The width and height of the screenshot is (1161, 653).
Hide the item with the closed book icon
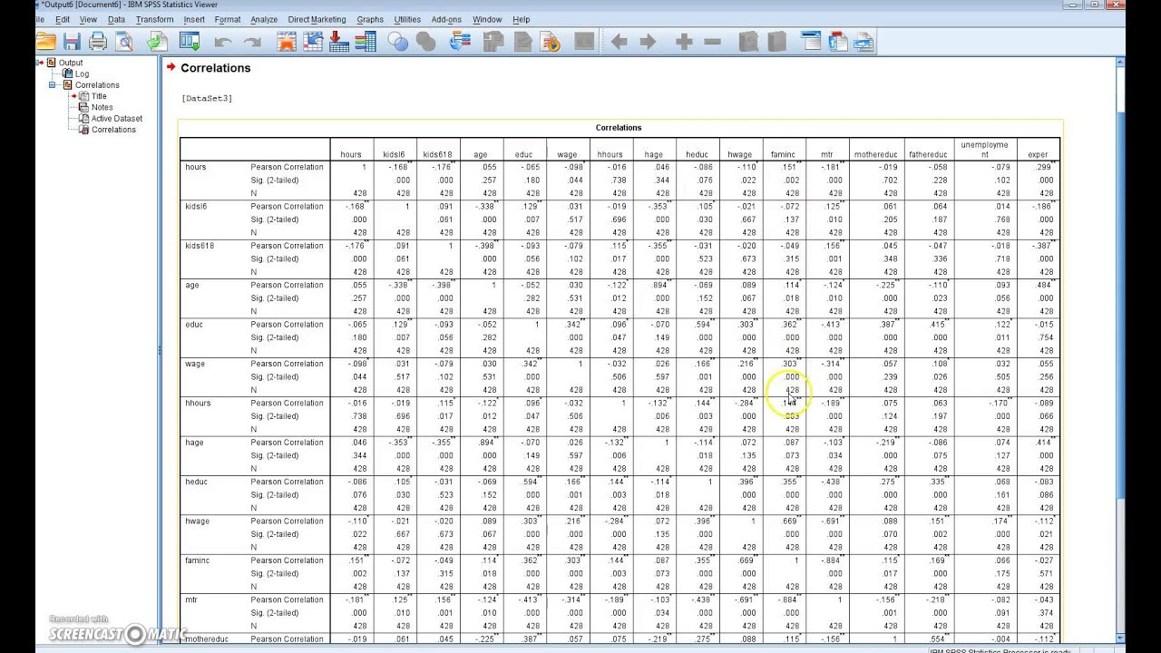(776, 41)
